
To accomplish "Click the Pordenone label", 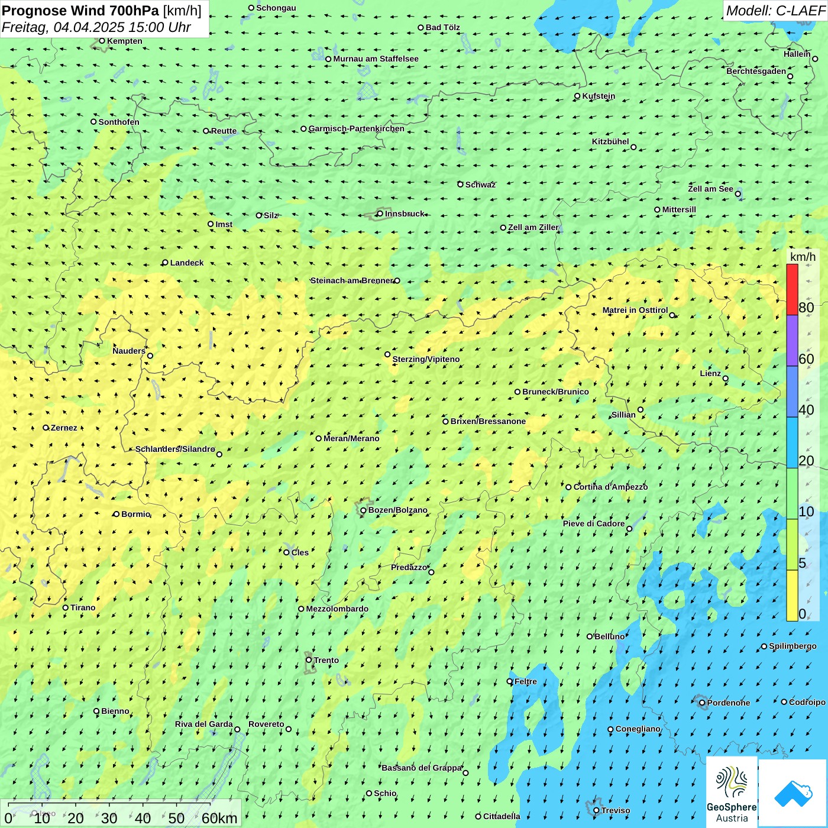I will pos(729,703).
